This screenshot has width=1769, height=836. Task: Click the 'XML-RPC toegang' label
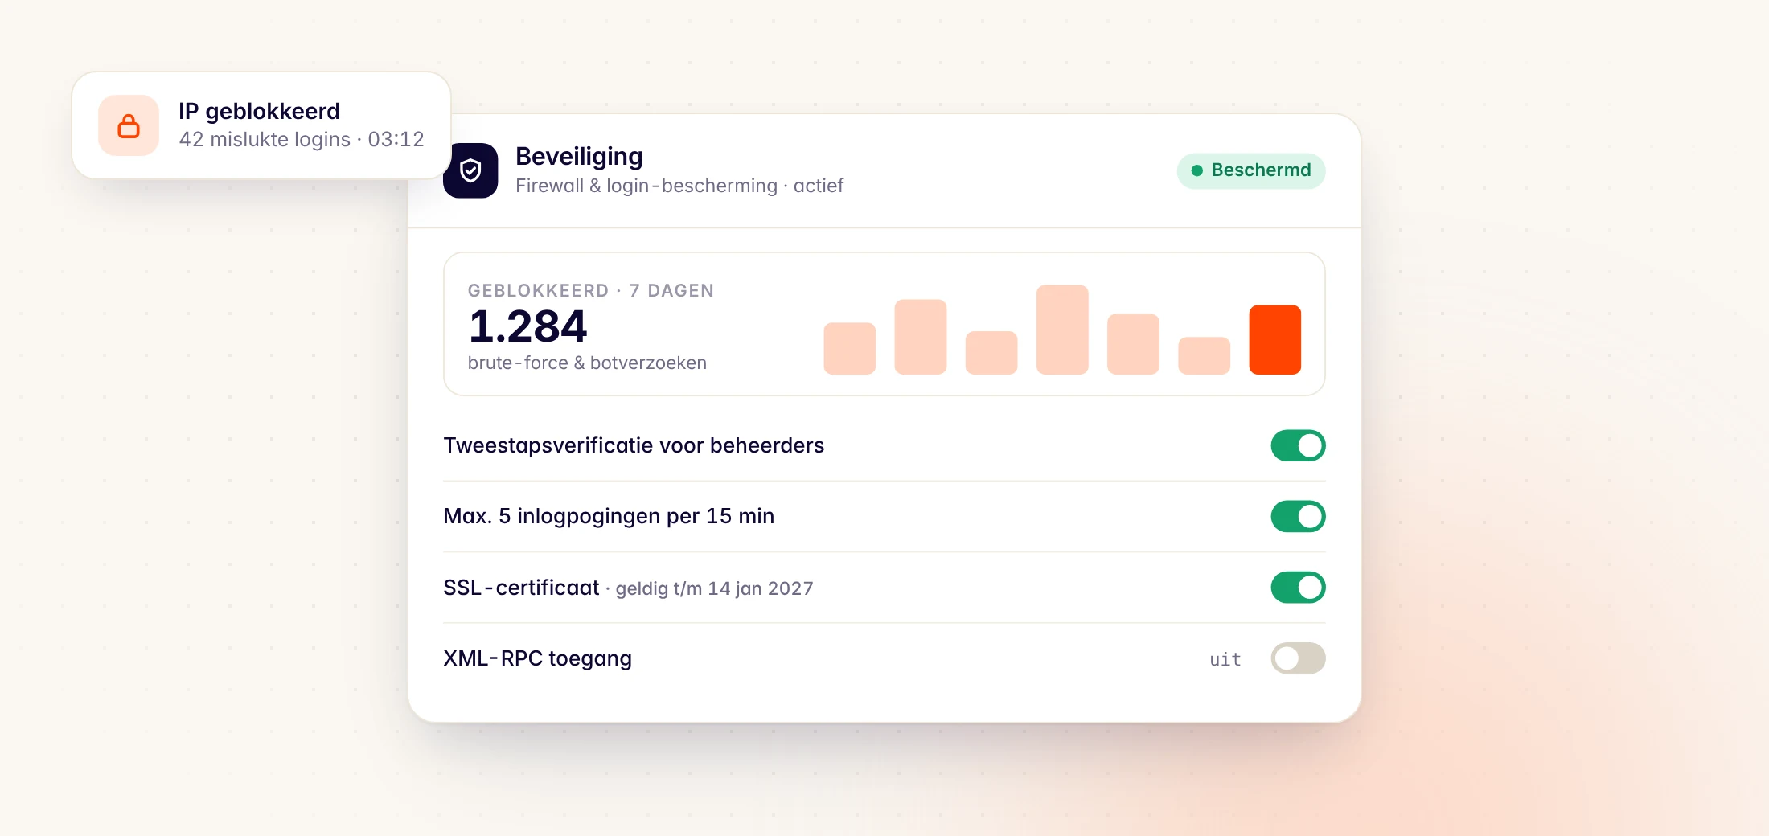537,658
